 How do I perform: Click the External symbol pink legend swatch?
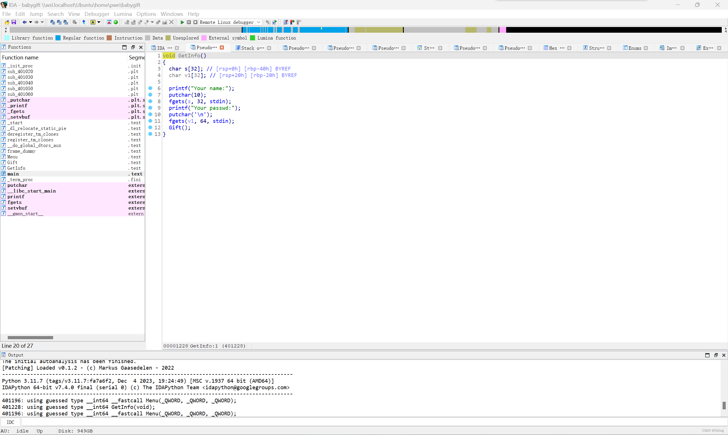[204, 38]
